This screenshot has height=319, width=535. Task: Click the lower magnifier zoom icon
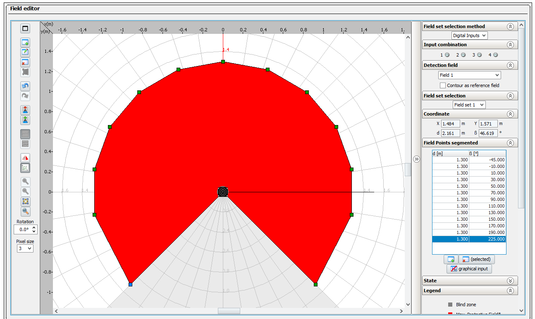click(x=25, y=192)
